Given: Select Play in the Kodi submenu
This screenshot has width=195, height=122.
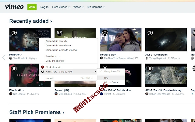Looking at the screenshot, I should [x=111, y=78].
